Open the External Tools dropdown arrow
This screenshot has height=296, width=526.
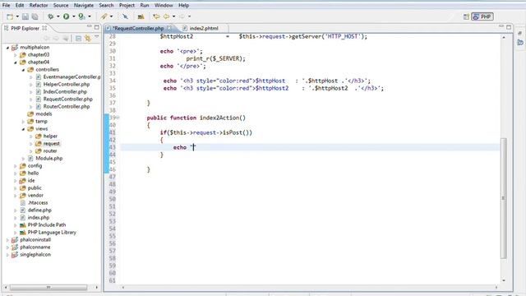click(x=90, y=16)
